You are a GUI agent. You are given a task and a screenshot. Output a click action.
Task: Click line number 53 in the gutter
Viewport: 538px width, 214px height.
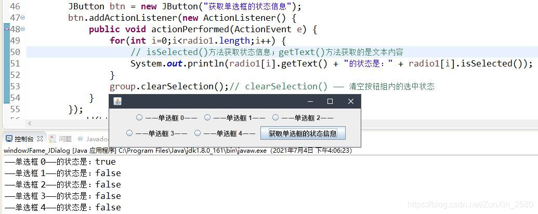click(15, 86)
